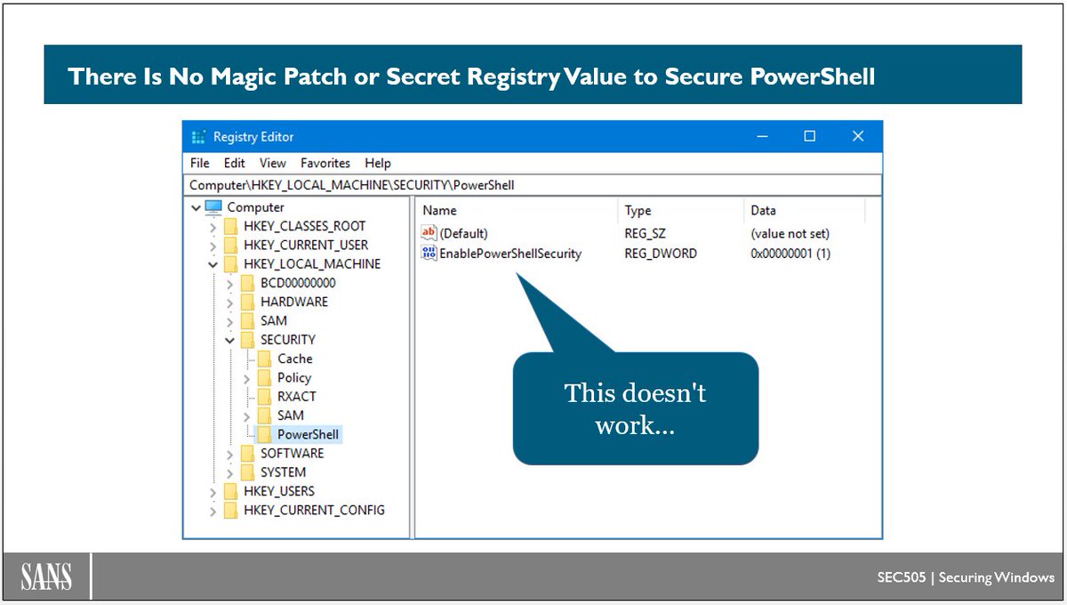Click the EnablePowerShellSecurity DWORD icon
This screenshot has height=605, width=1067.
(429, 254)
